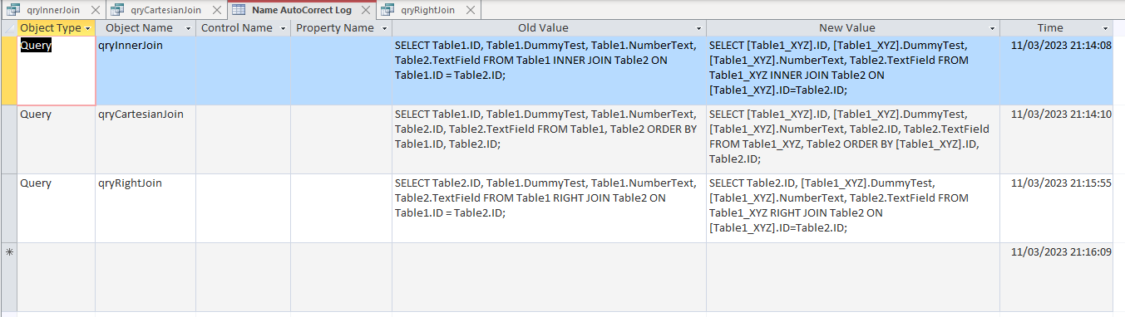This screenshot has width=1125, height=317.
Task: Click the qryRightJoin object name cell
Action: pos(146,208)
